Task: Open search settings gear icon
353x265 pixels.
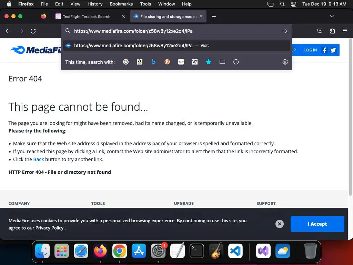Action: tap(285, 62)
